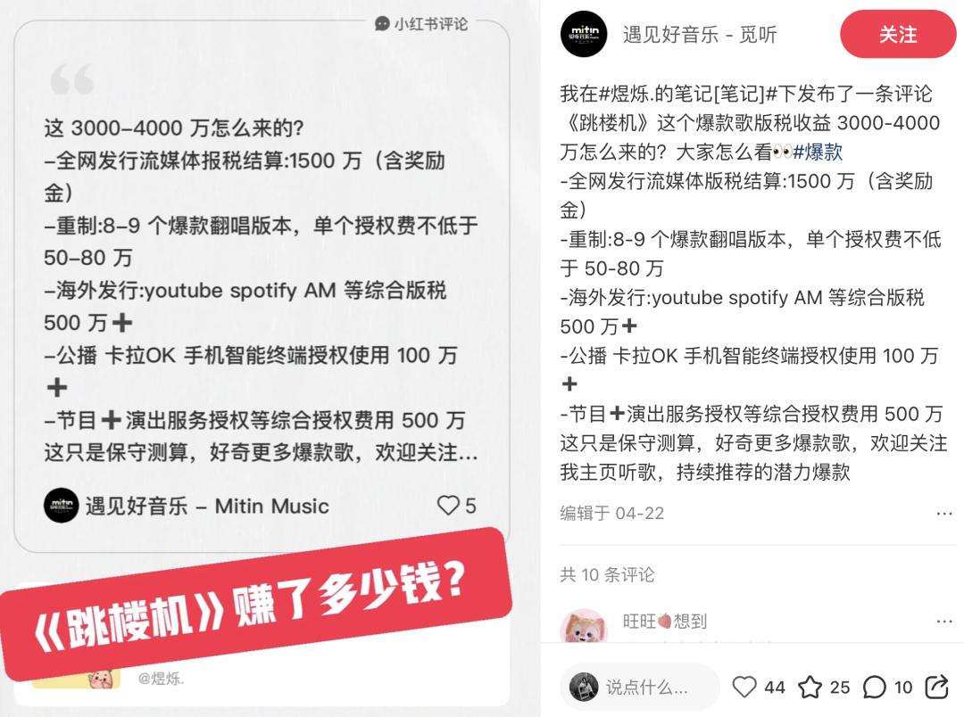Like the quoted comment showing 5 hearts
Image resolution: width=964 pixels, height=717 pixels.
pyautogui.click(x=448, y=505)
